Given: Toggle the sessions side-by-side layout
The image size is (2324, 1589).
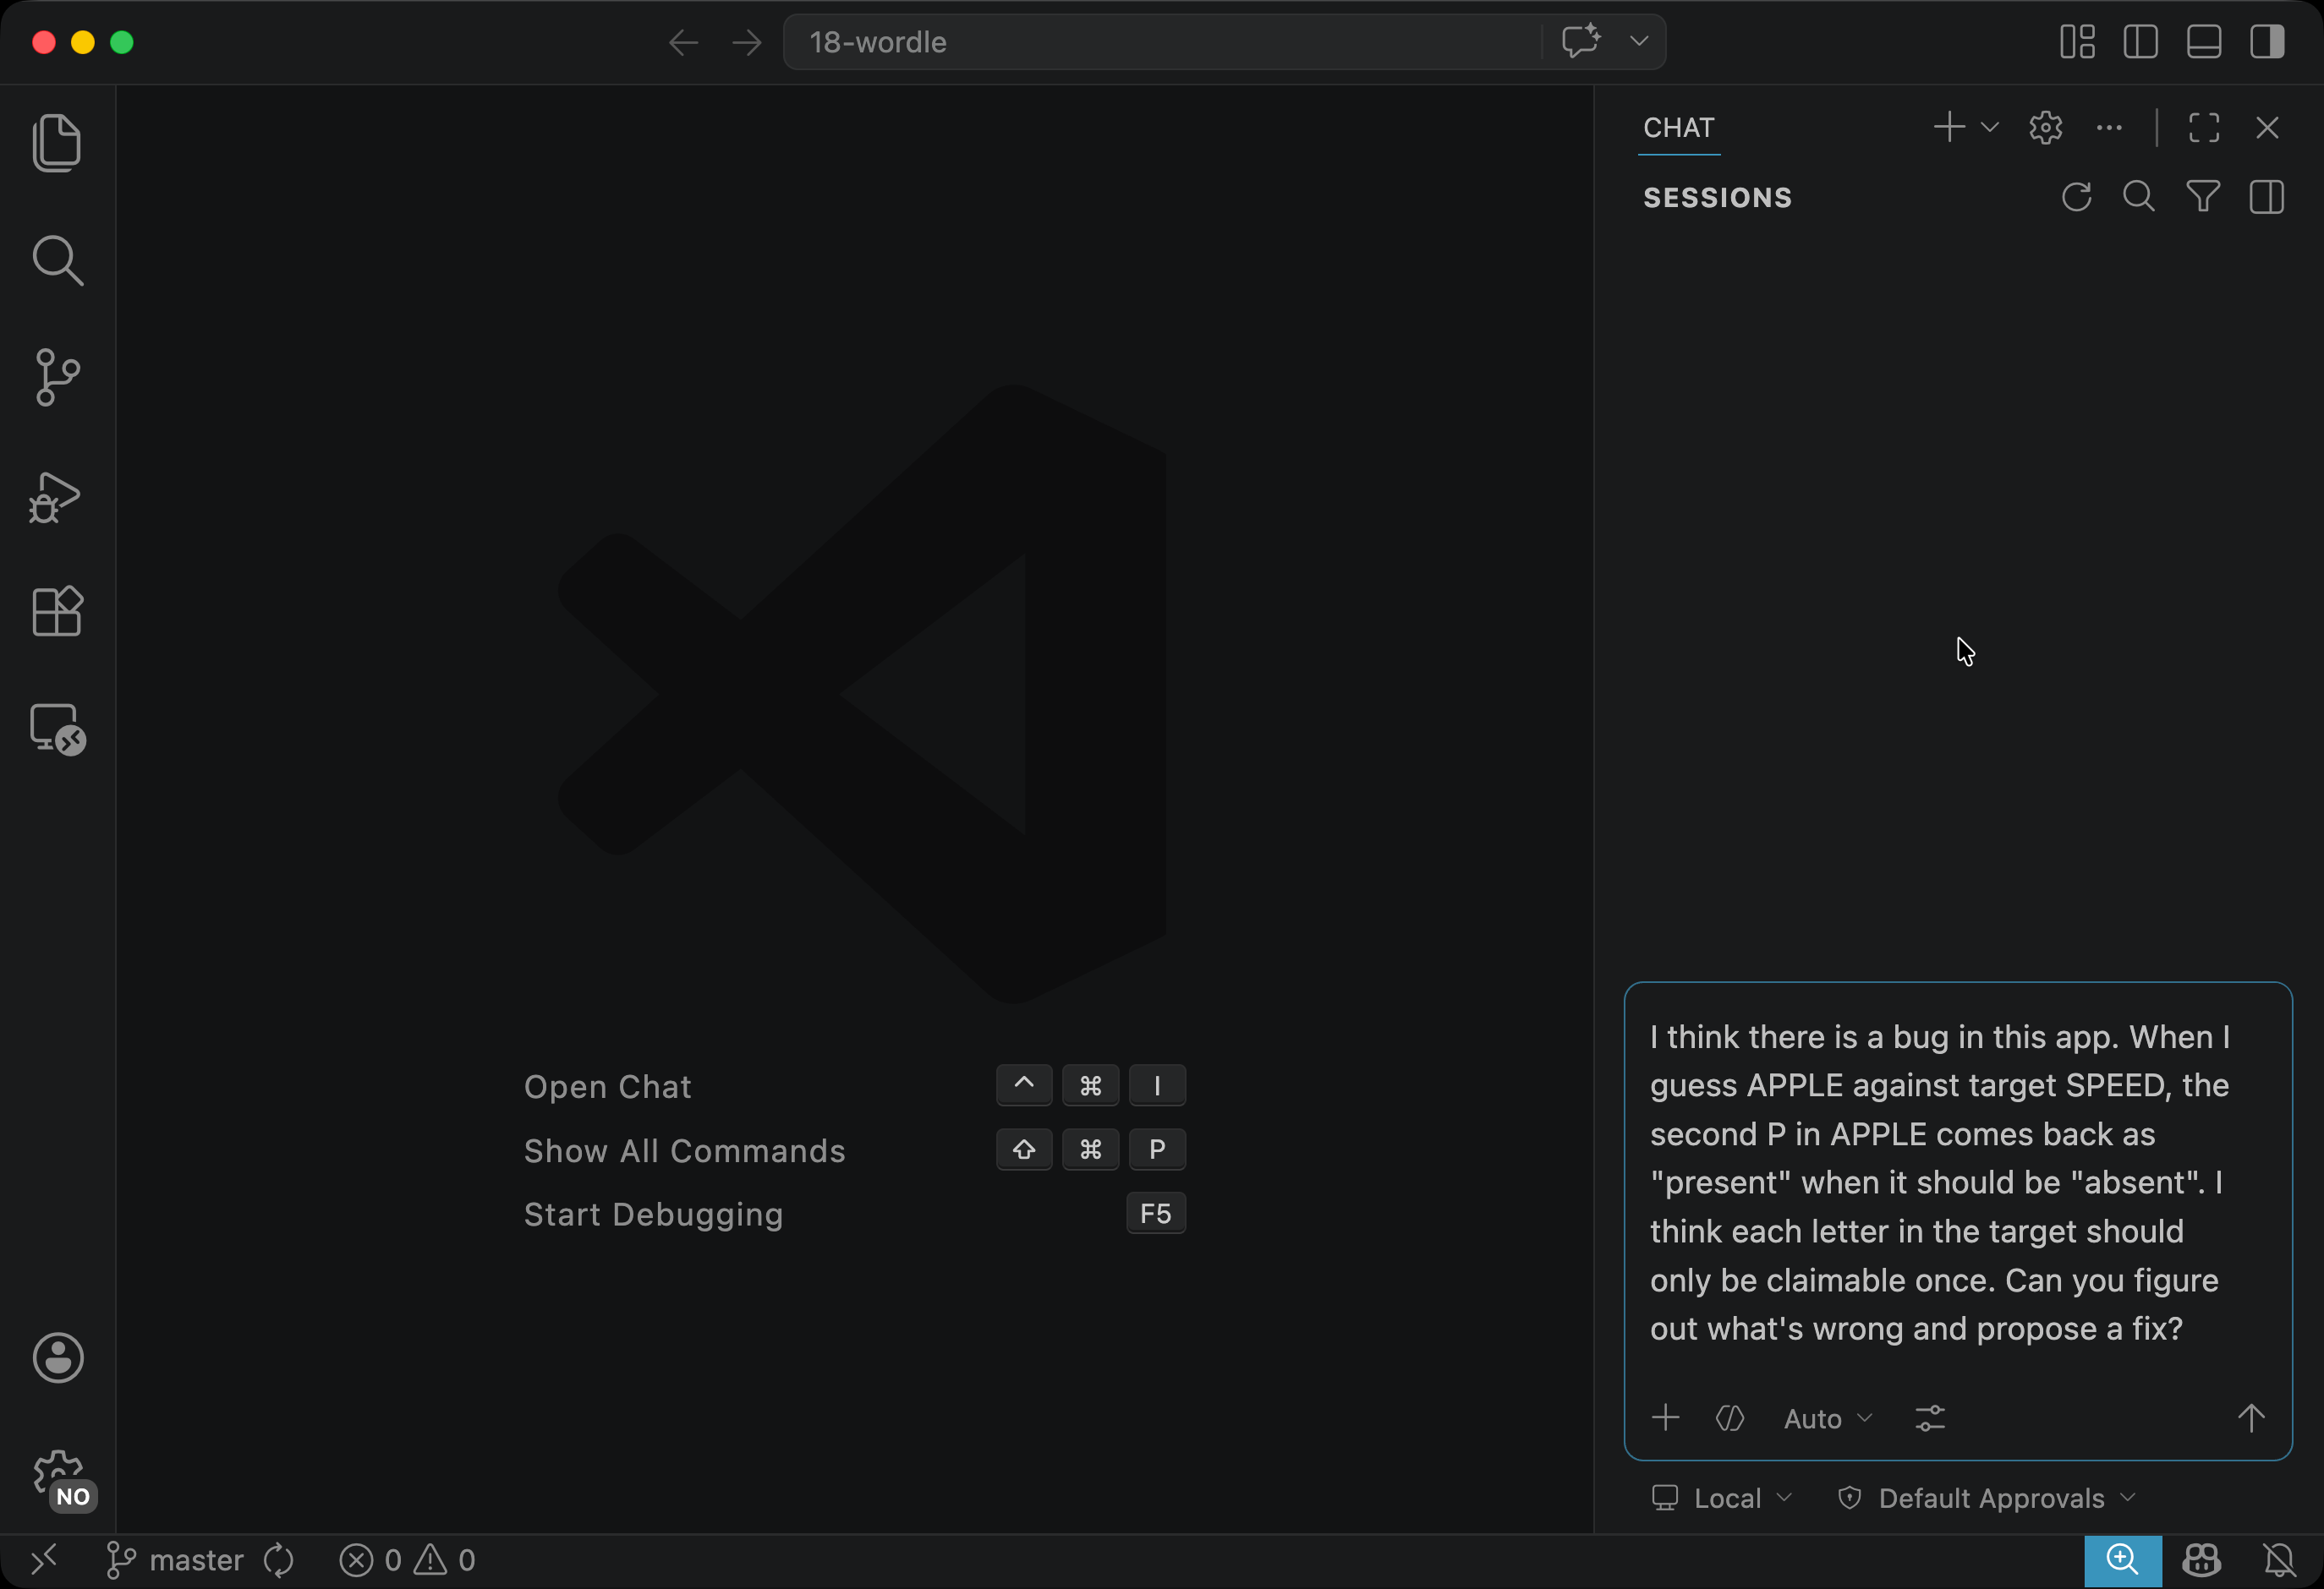Looking at the screenshot, I should (x=2267, y=196).
